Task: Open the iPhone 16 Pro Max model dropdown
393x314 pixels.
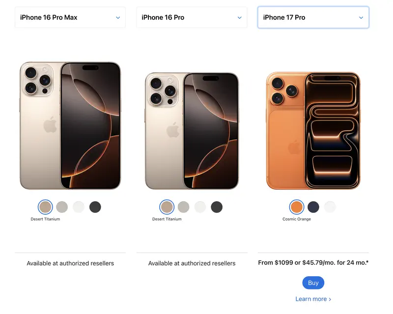Action: pos(70,17)
